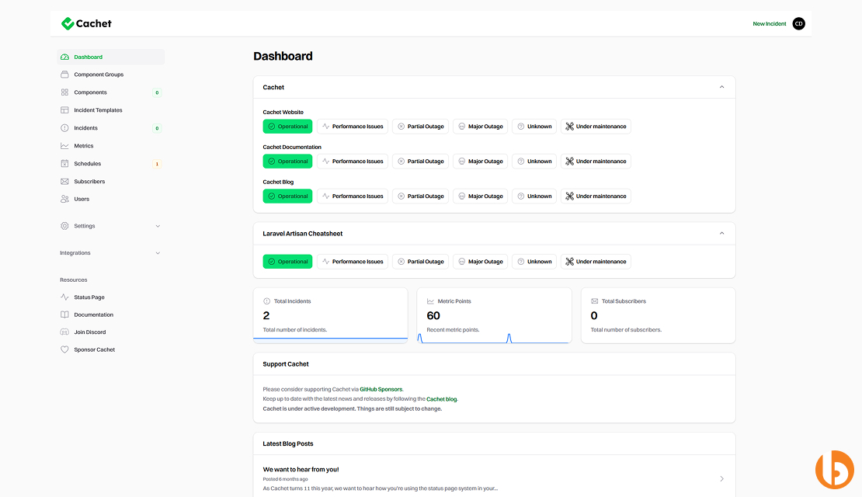
Task: Click the New Incident link
Action: (x=769, y=23)
